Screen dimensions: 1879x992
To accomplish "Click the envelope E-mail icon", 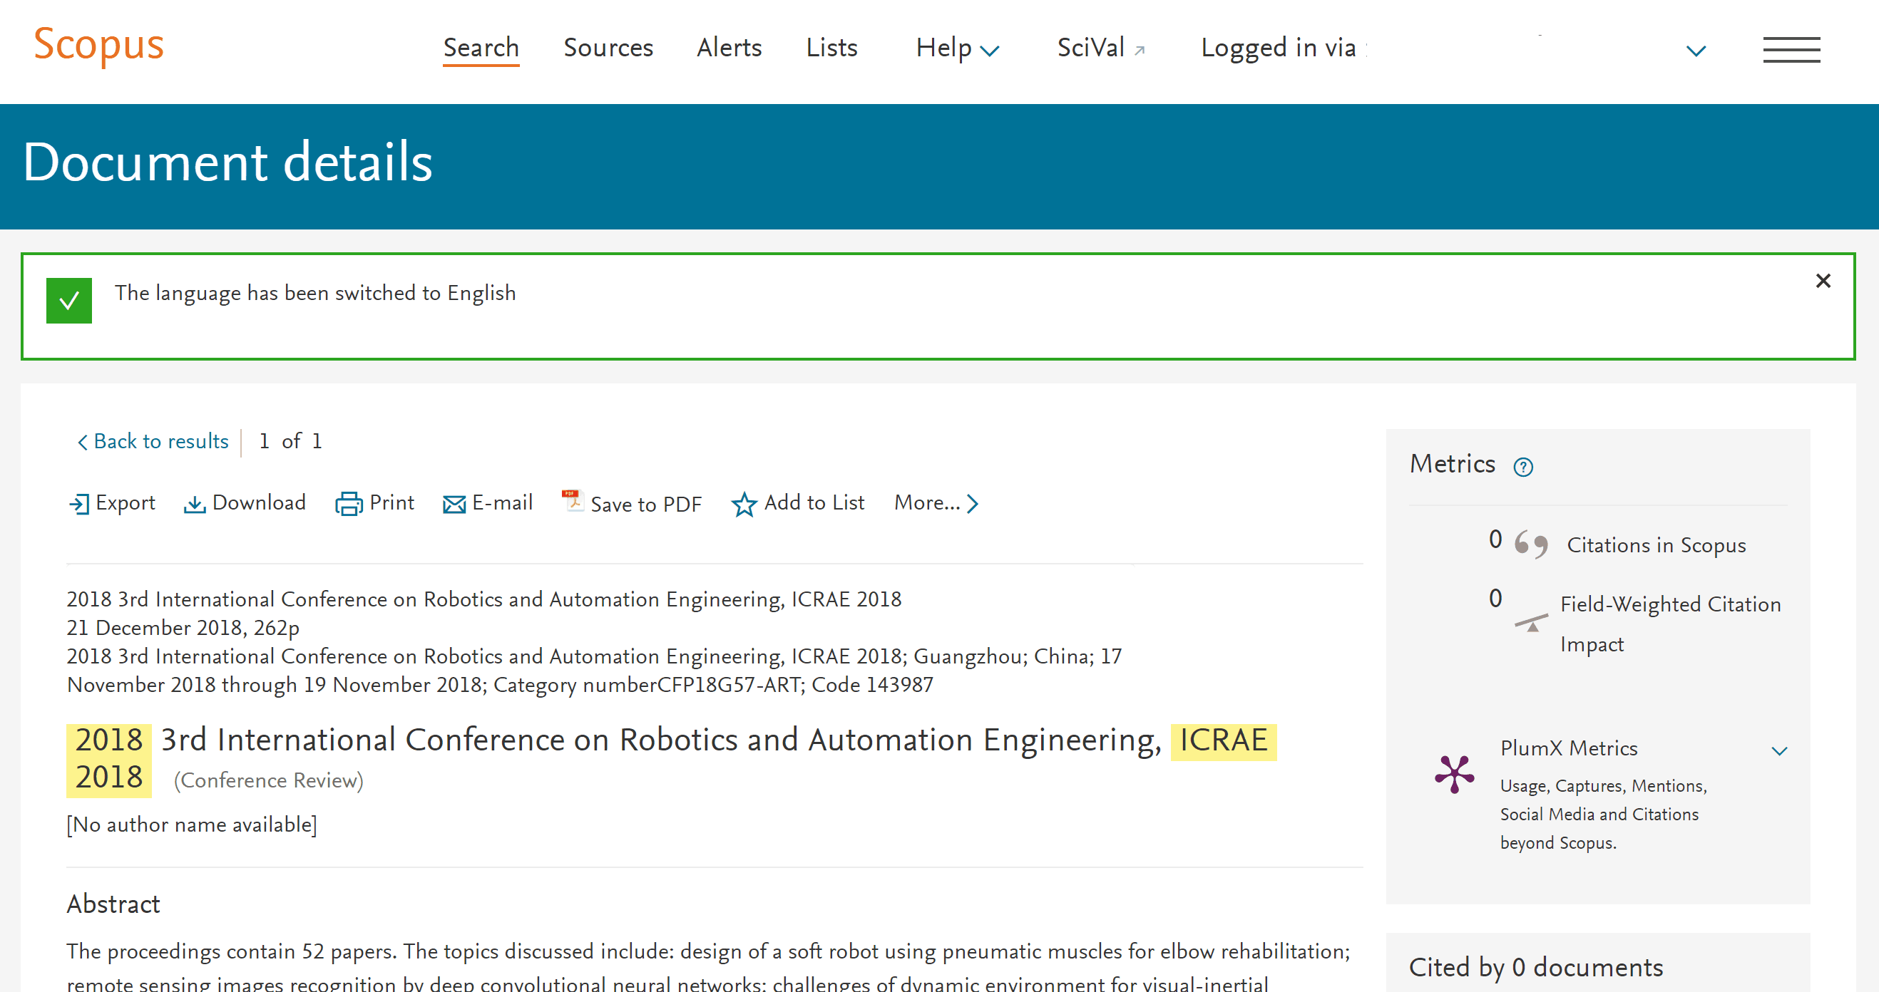I will 454,505.
